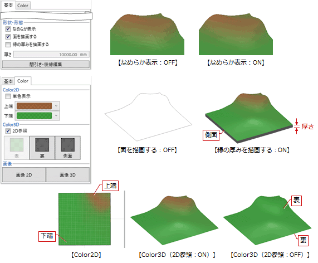
Task: Click the 厚さ thickness input field
Action: pyautogui.click(x=51, y=55)
